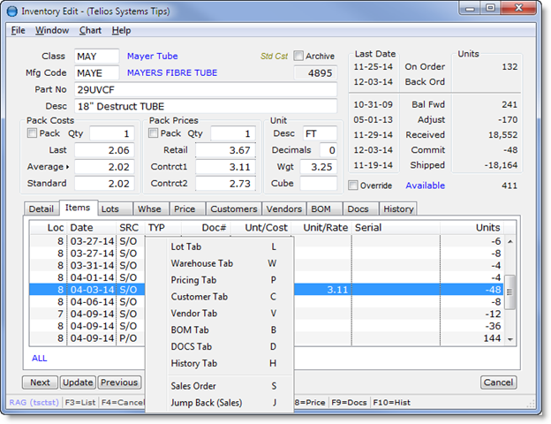
Task: Choose Sales Order in the popup menu
Action: [192, 386]
